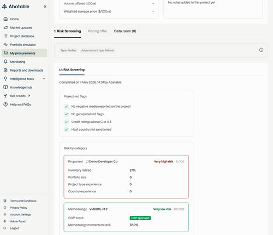Click the Abatable logo icon
The height and width of the screenshot is (235, 273).
coord(4,7)
